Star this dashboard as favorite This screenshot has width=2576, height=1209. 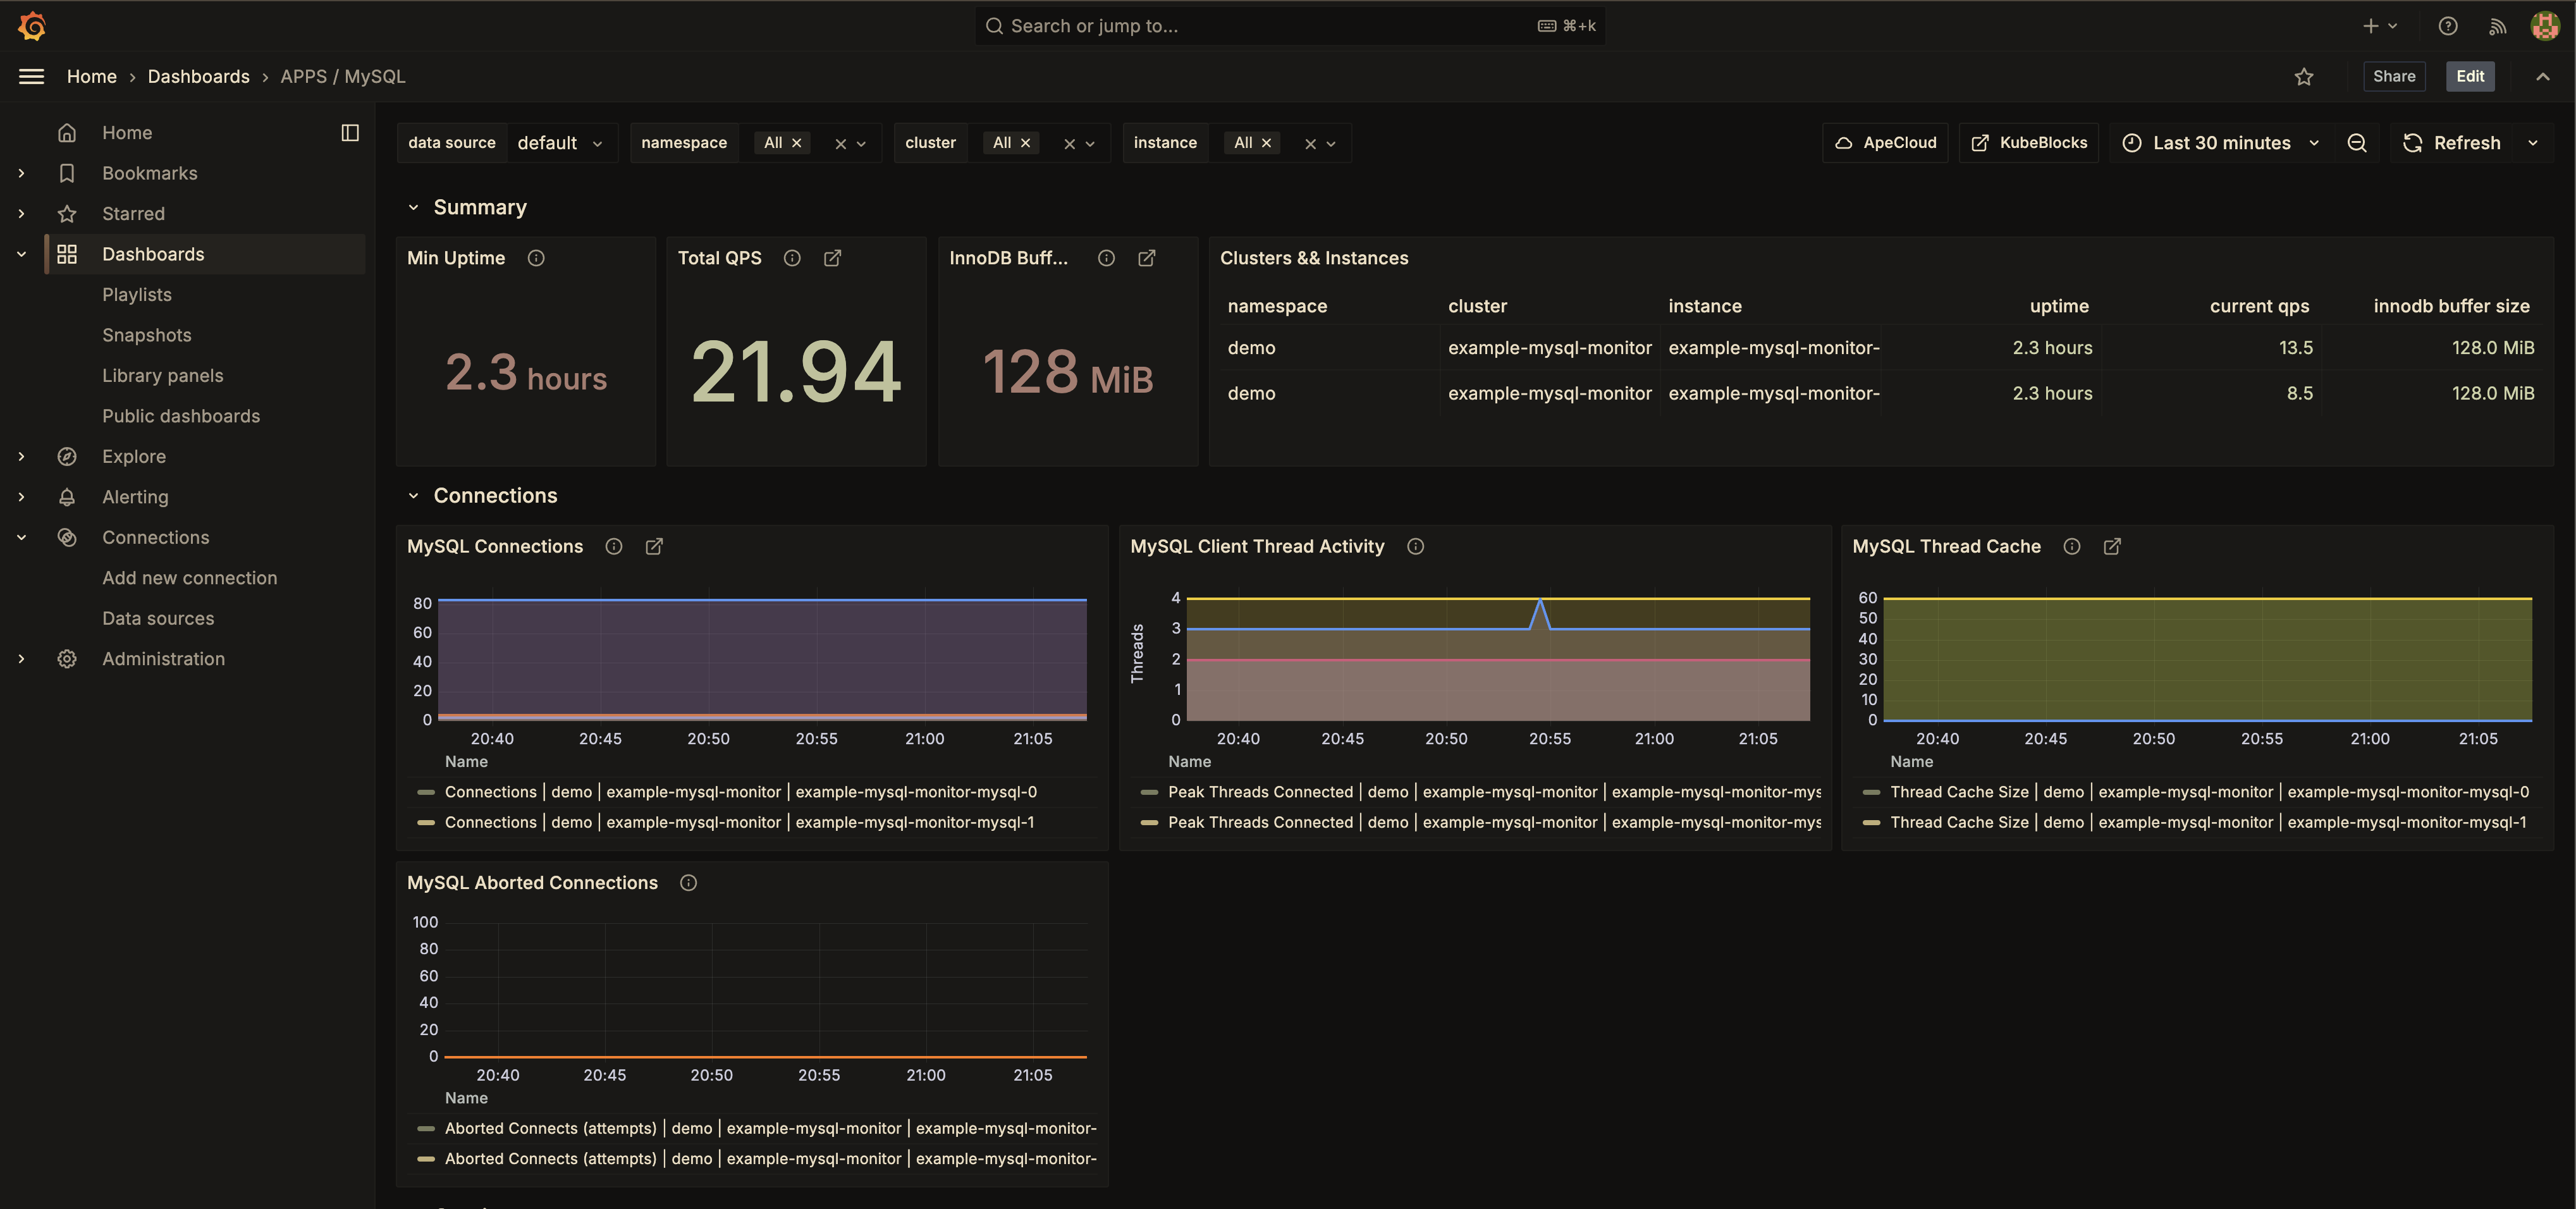tap(2304, 77)
